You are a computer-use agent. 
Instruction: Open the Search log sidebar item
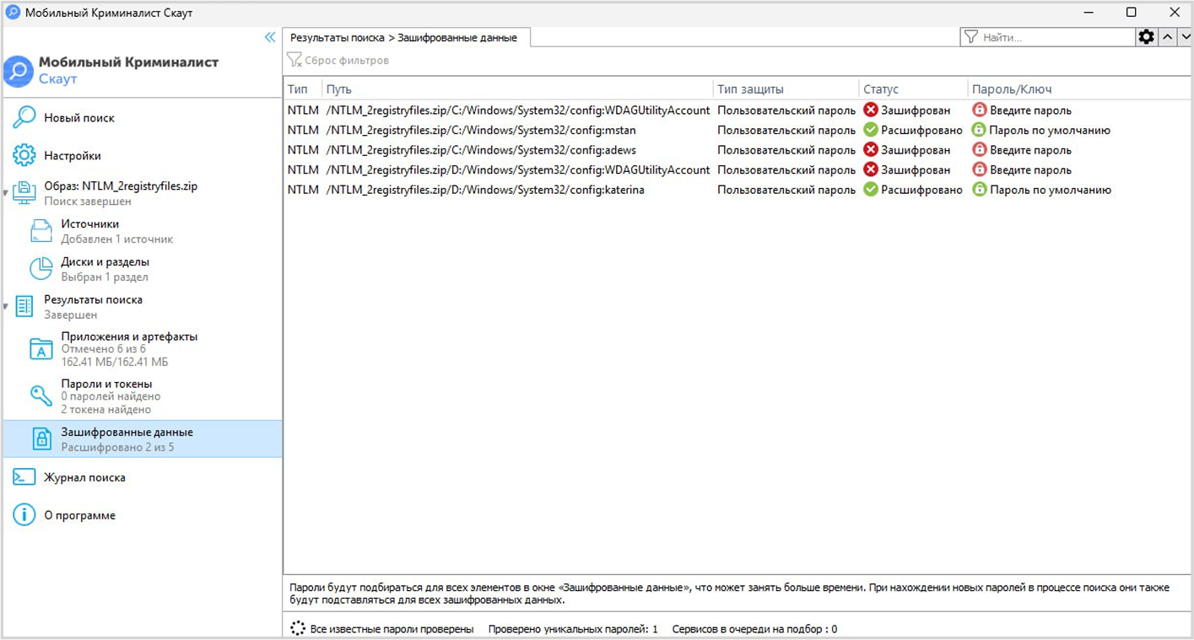(84, 477)
